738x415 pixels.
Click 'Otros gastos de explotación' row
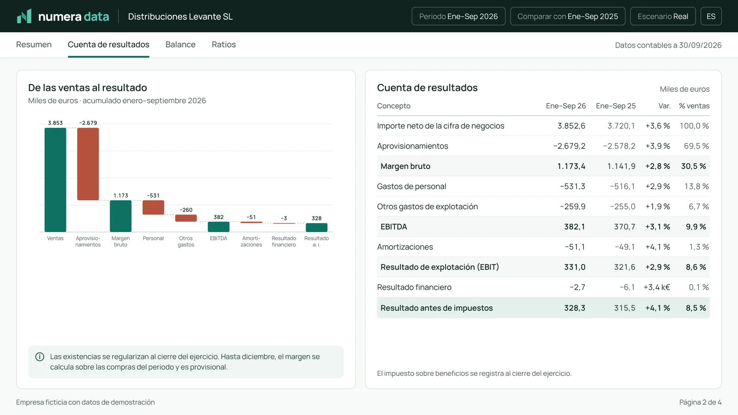click(543, 207)
